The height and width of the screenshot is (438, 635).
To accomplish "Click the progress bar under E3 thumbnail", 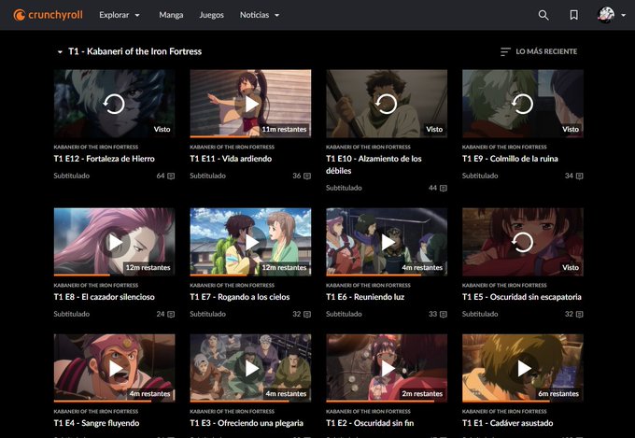I will coord(250,402).
